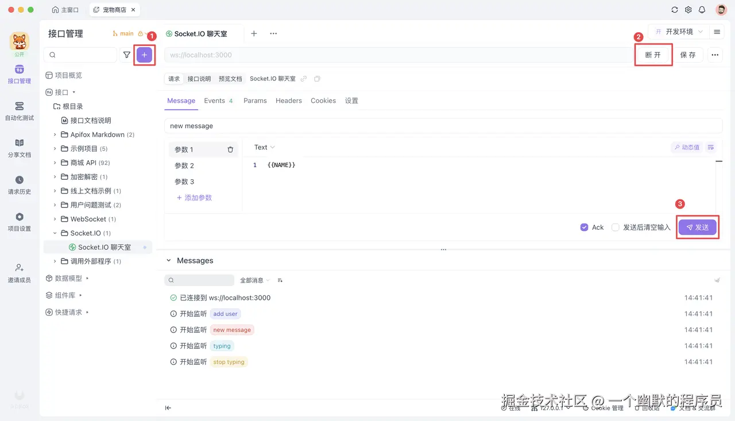The height and width of the screenshot is (421, 735).
Task: Click the Messages sort order icon
Action: (280, 280)
